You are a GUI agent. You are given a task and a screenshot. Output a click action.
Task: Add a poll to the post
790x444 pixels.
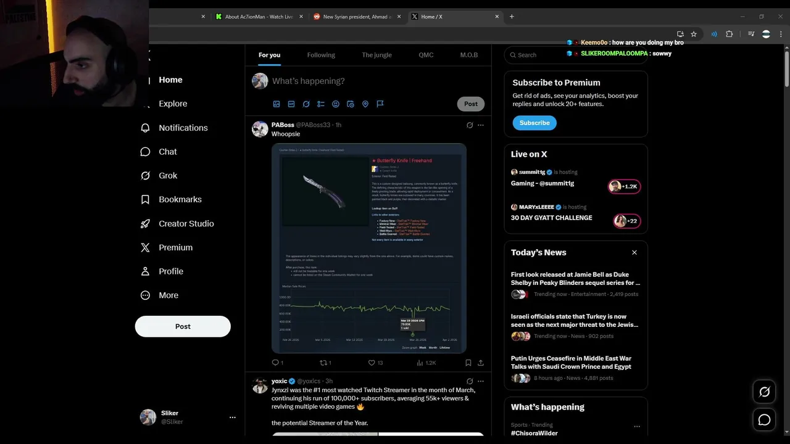[321, 104]
